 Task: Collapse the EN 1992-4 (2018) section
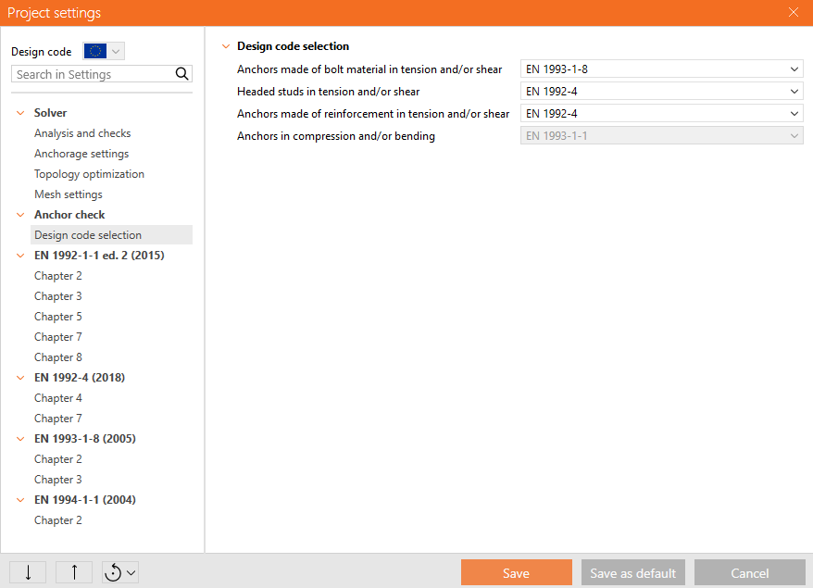pos(20,378)
